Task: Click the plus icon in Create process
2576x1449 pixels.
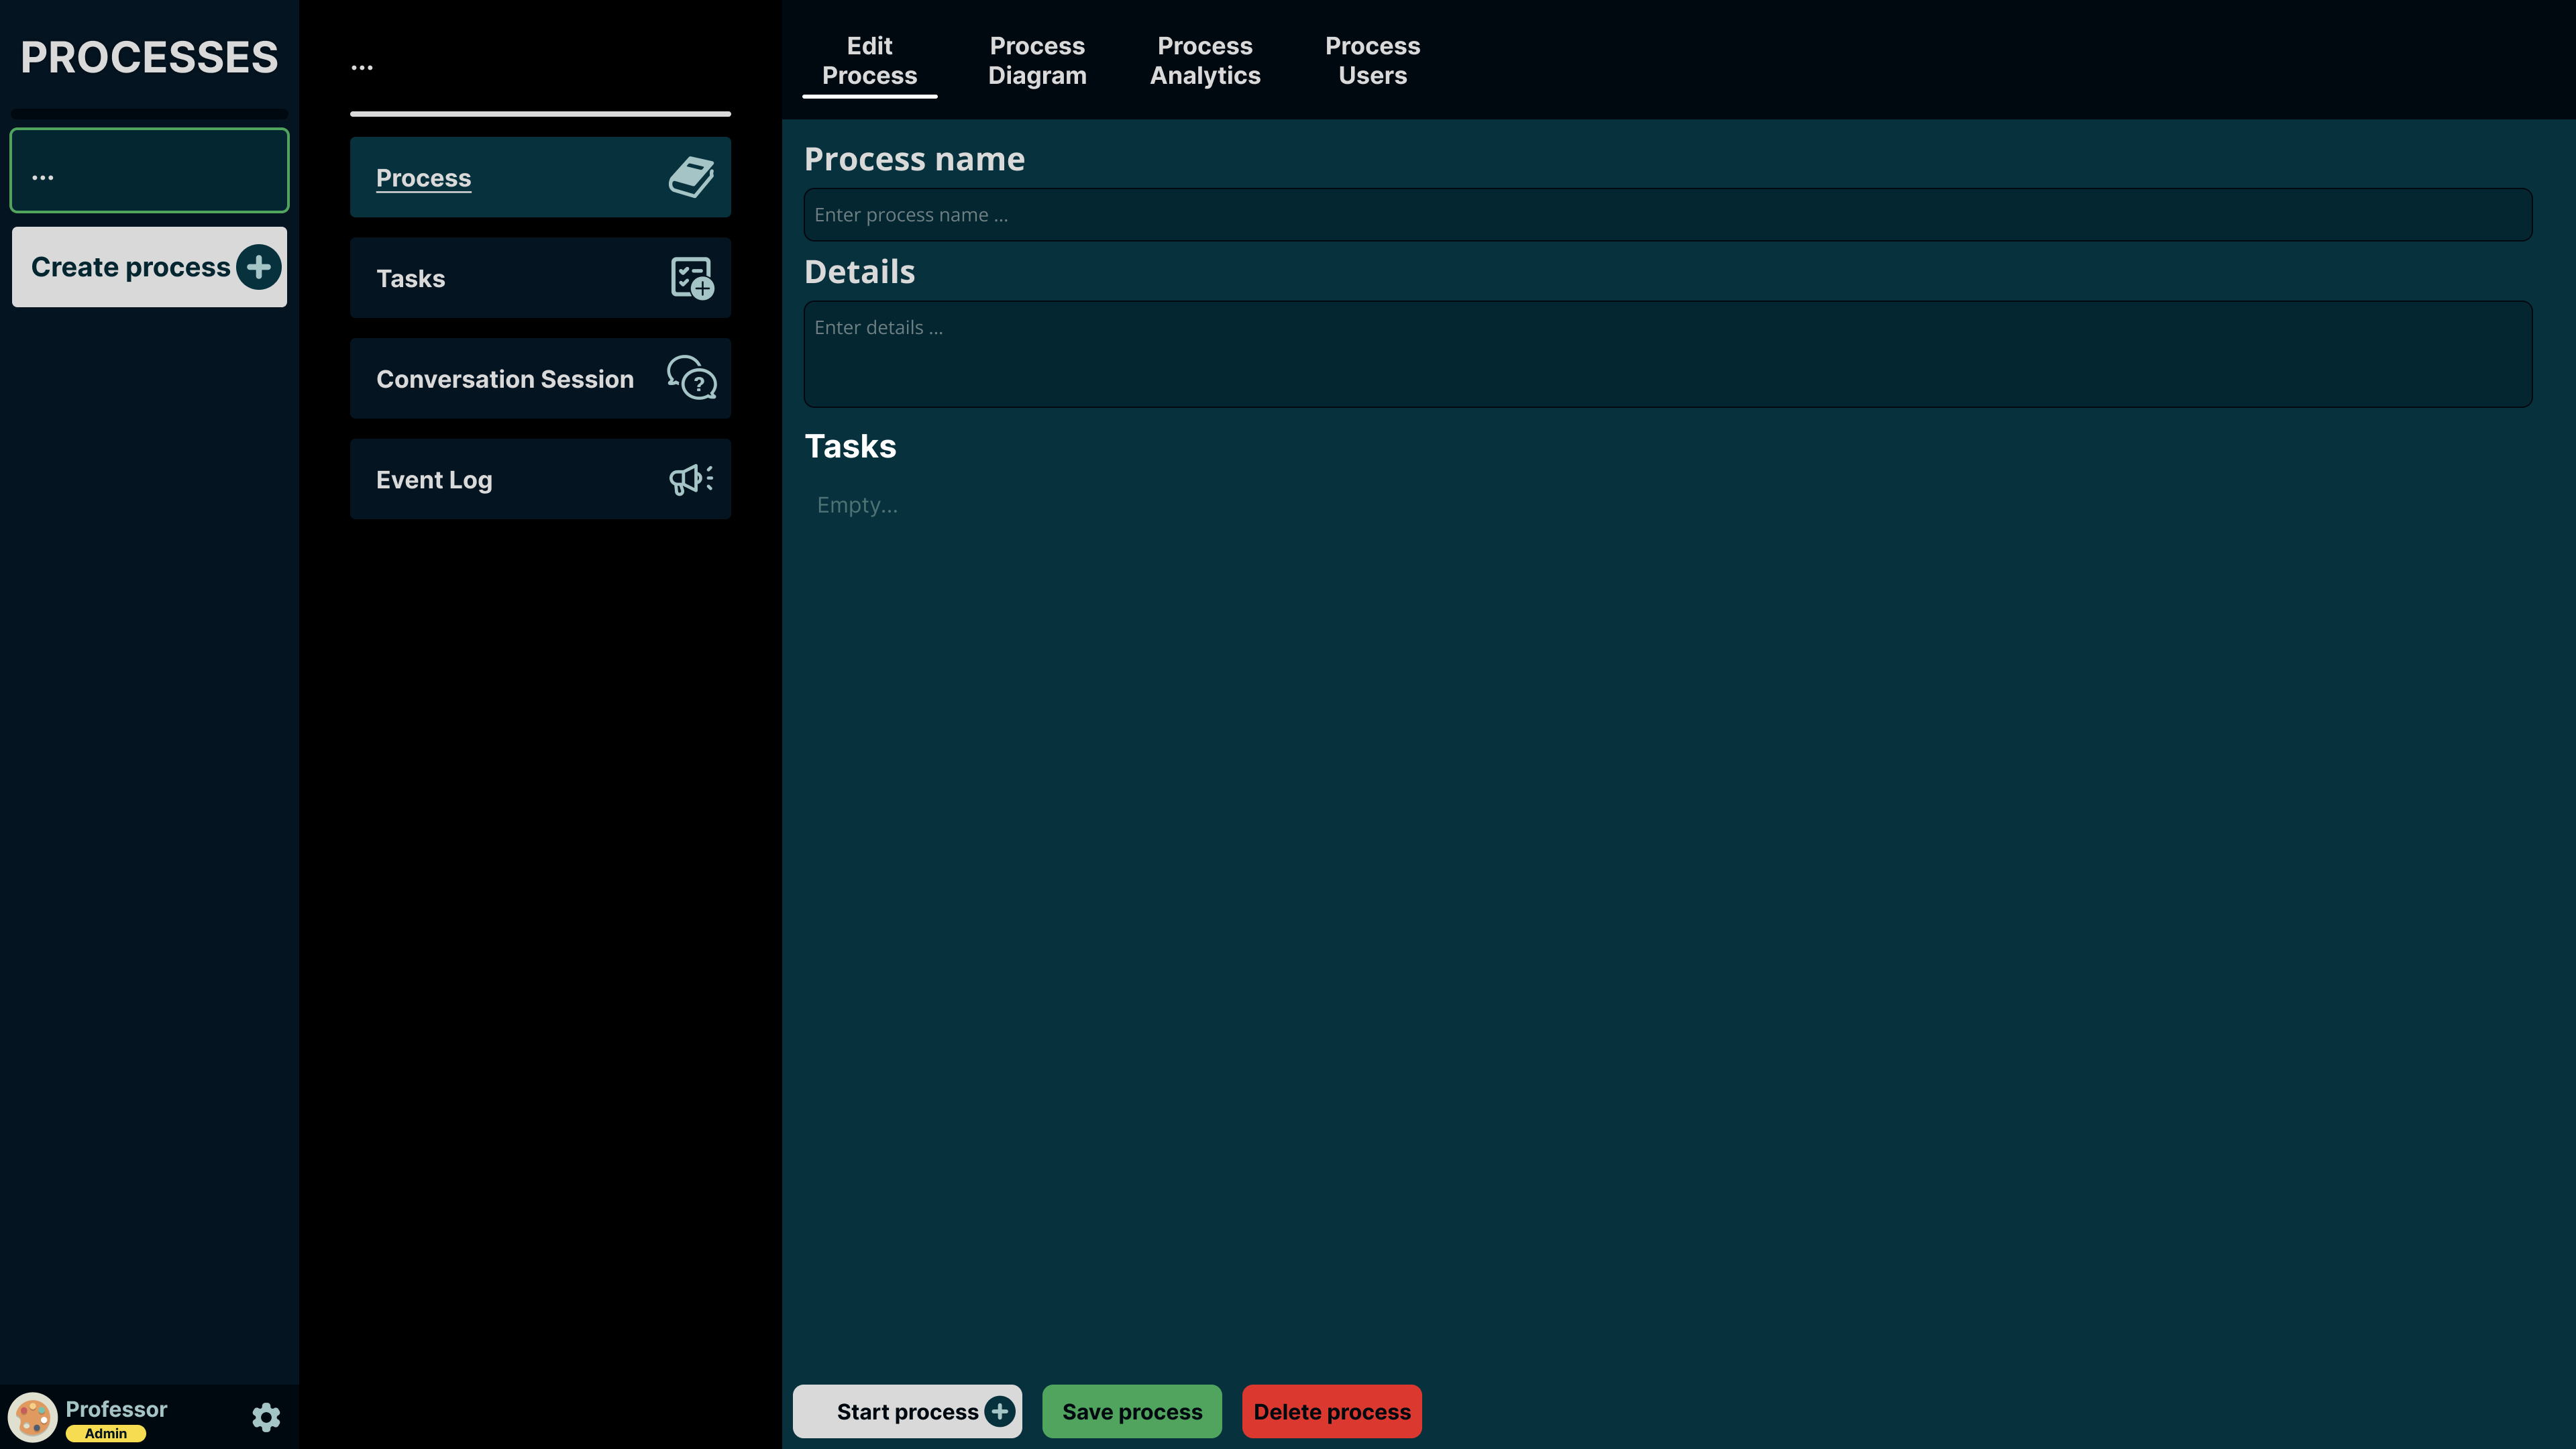Action: pyautogui.click(x=258, y=267)
